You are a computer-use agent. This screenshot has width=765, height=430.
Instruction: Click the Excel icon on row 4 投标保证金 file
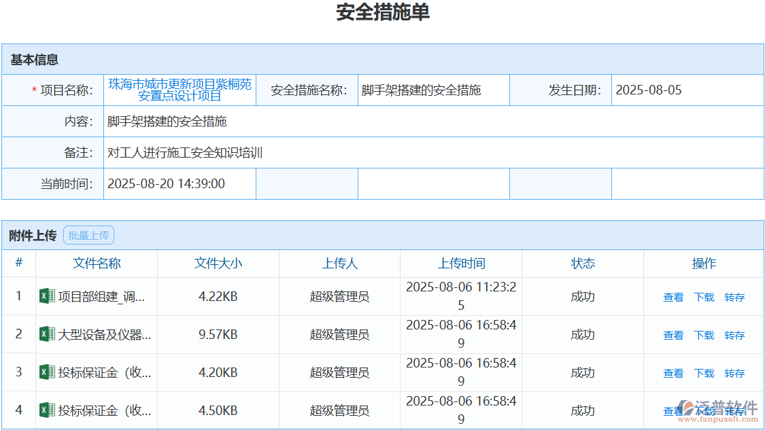pyautogui.click(x=46, y=410)
